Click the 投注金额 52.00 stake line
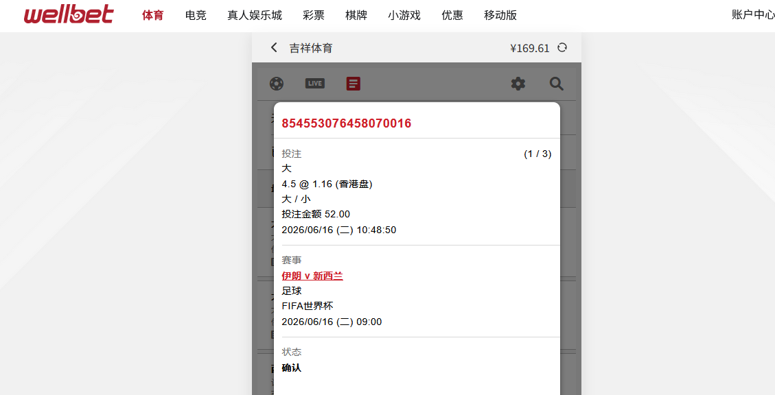Image resolution: width=775 pixels, height=395 pixels. point(316,214)
